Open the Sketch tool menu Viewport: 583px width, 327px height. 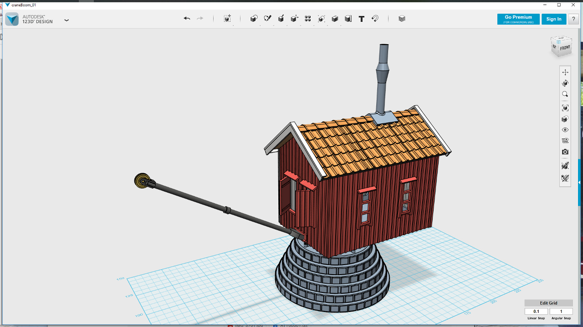(x=268, y=19)
